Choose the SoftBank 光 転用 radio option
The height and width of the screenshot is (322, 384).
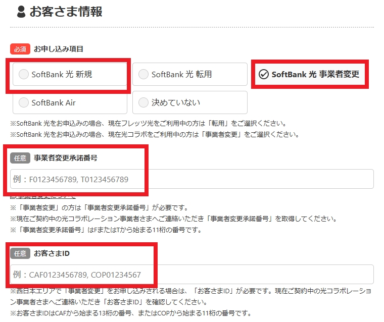coord(190,74)
